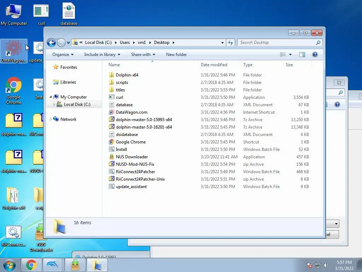
Task: Select the dsidatabase file name
Action: pos(127,135)
